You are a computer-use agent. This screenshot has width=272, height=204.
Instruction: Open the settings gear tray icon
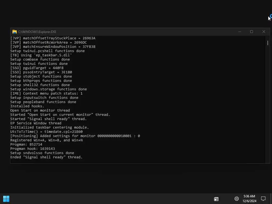[x=237, y=199]
